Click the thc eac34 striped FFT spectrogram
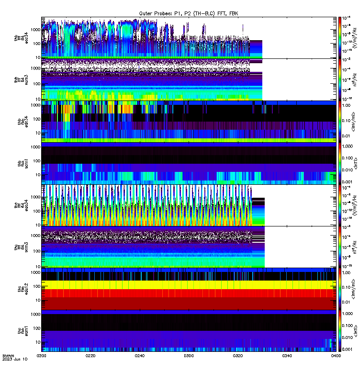This screenshot has height=383, width=359. 189,205
